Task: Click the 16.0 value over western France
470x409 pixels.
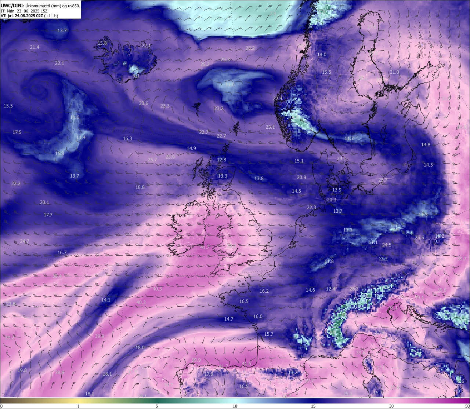Action: pyautogui.click(x=258, y=317)
